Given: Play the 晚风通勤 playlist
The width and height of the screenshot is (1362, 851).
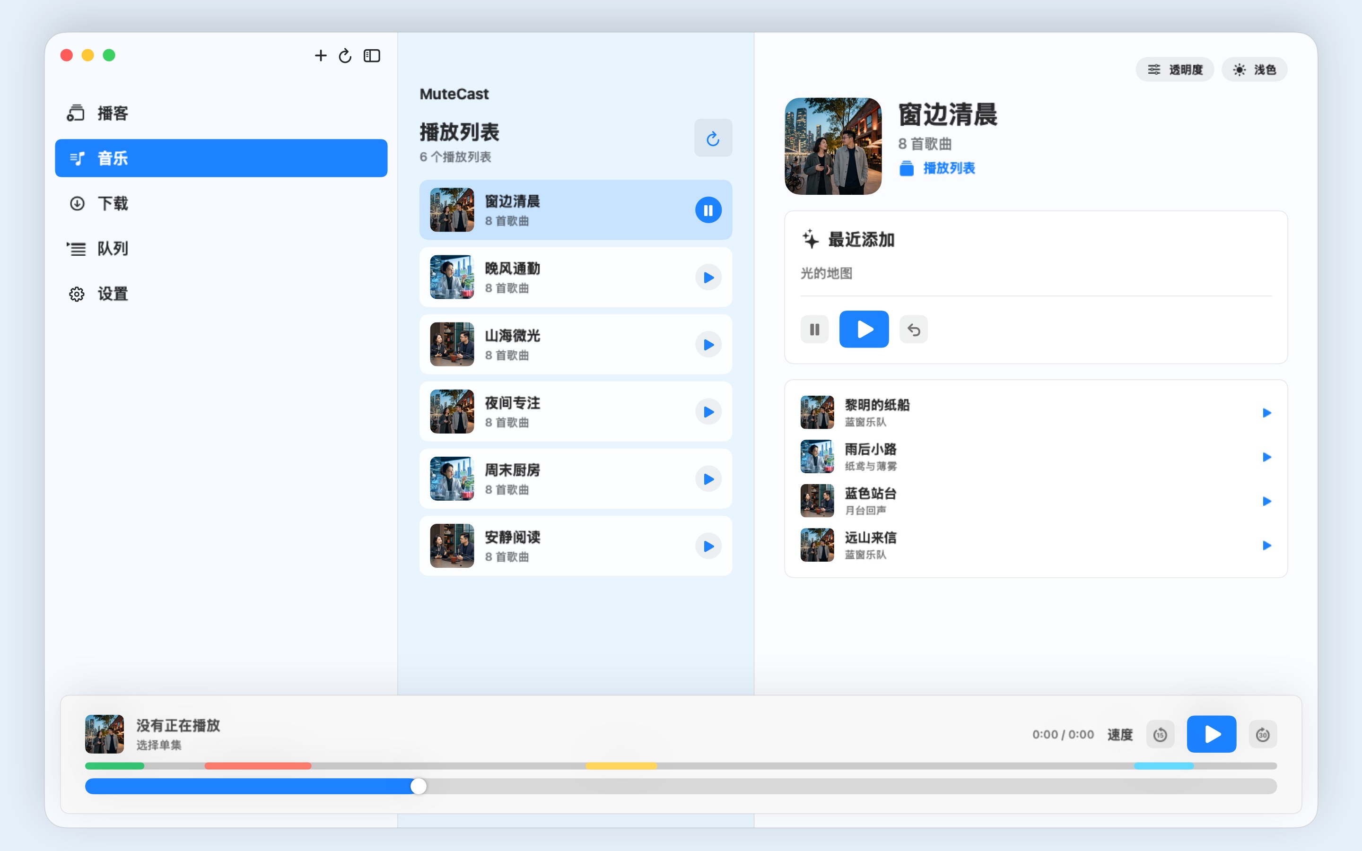Looking at the screenshot, I should pyautogui.click(x=708, y=277).
